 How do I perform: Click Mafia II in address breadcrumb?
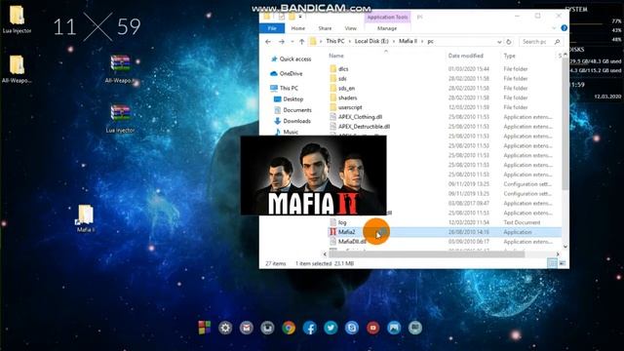pos(408,41)
